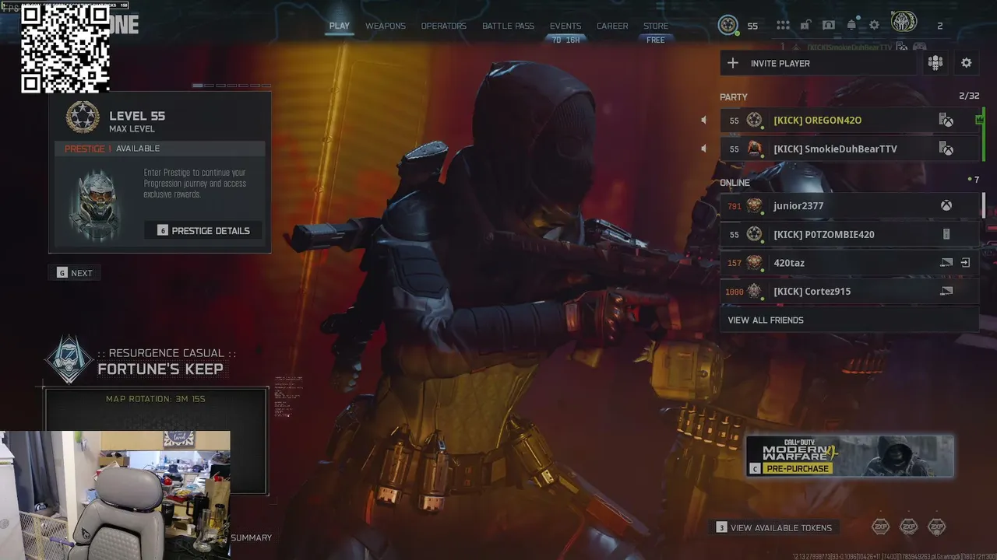Click the party leader crown icon
The width and height of the screenshot is (997, 560).
click(978, 120)
